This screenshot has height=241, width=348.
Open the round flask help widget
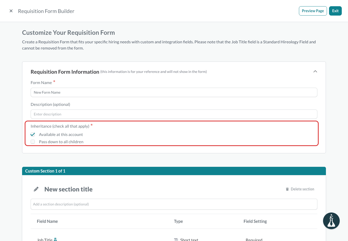(x=331, y=221)
